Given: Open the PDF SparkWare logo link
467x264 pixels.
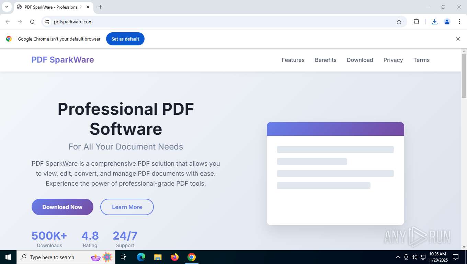Looking at the screenshot, I should tap(62, 60).
